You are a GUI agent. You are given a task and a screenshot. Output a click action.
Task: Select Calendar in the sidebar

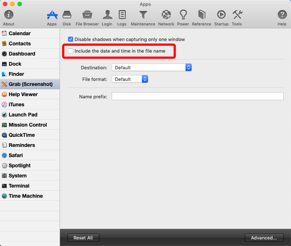(x=30, y=33)
